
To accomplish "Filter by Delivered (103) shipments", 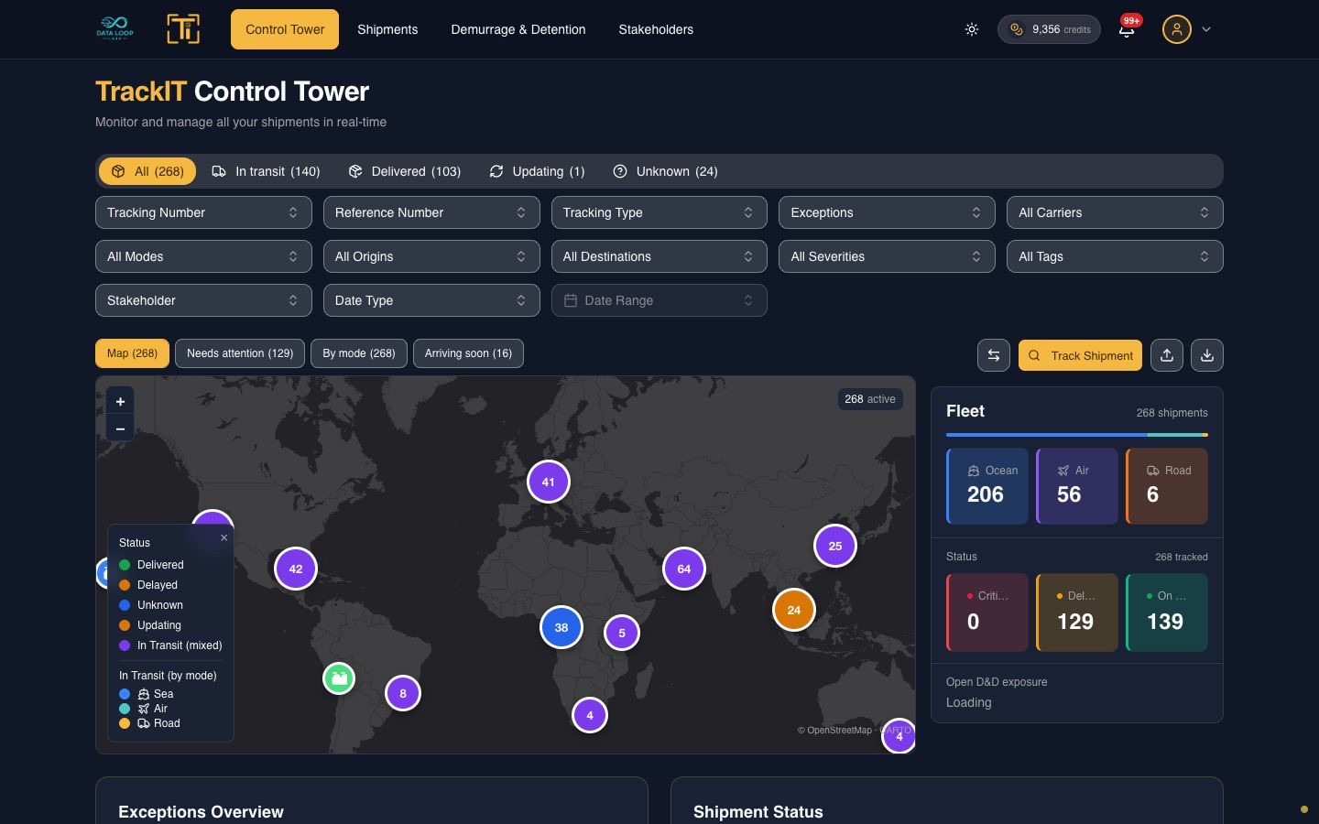I will coord(405,171).
